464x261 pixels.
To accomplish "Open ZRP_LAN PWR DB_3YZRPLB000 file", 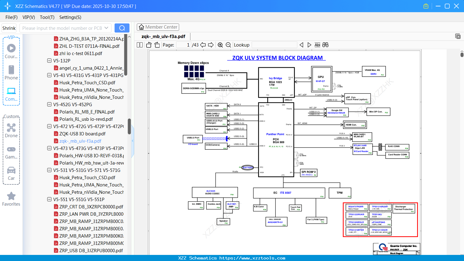I will 91,214.
